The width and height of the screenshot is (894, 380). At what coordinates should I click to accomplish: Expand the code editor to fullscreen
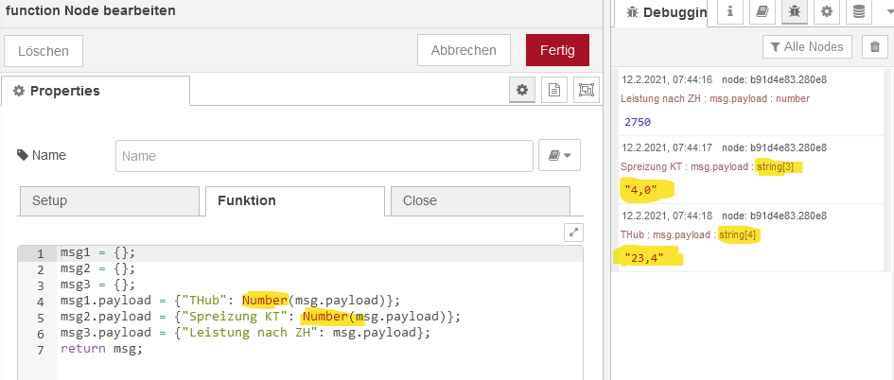pyautogui.click(x=573, y=232)
